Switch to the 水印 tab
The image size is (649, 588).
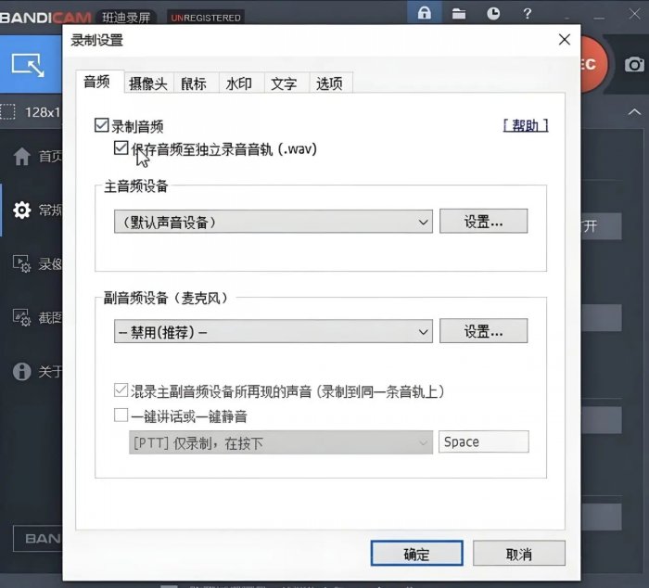pyautogui.click(x=238, y=83)
